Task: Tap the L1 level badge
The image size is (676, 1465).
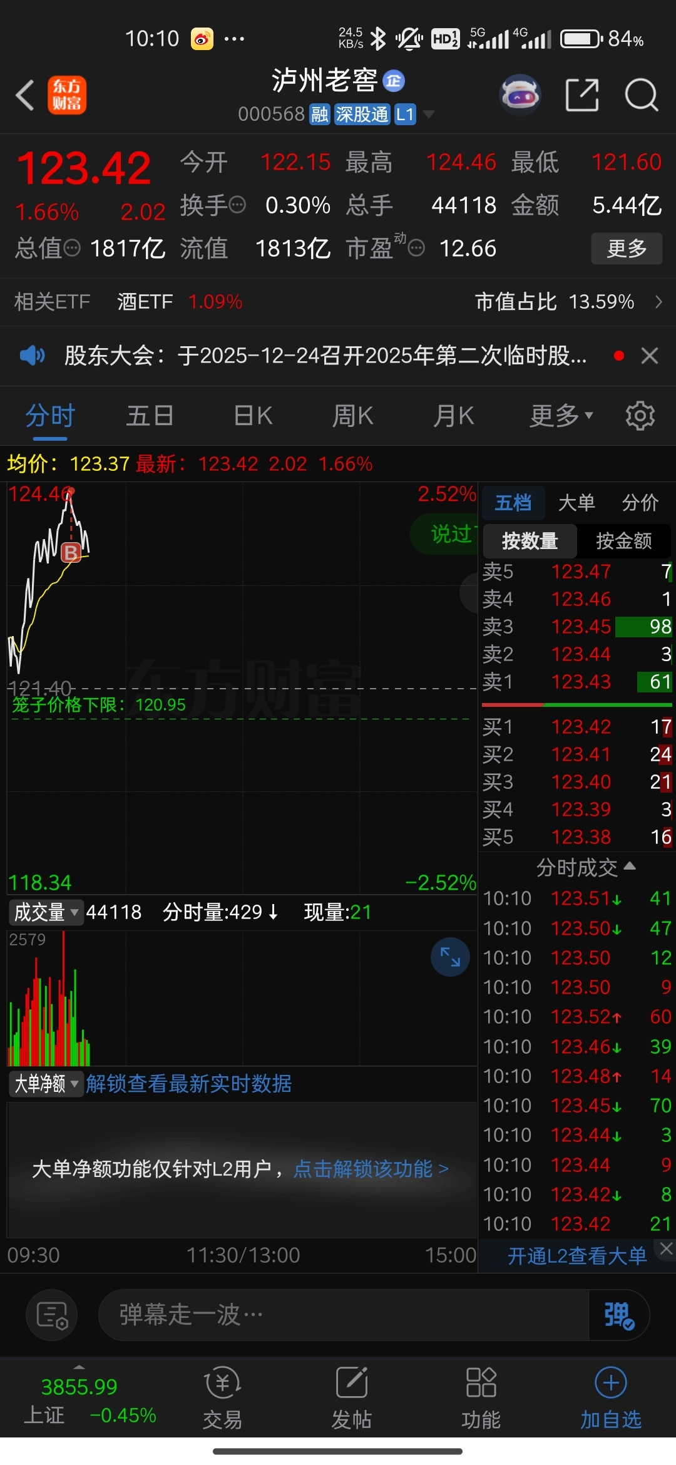Action: click(x=405, y=115)
